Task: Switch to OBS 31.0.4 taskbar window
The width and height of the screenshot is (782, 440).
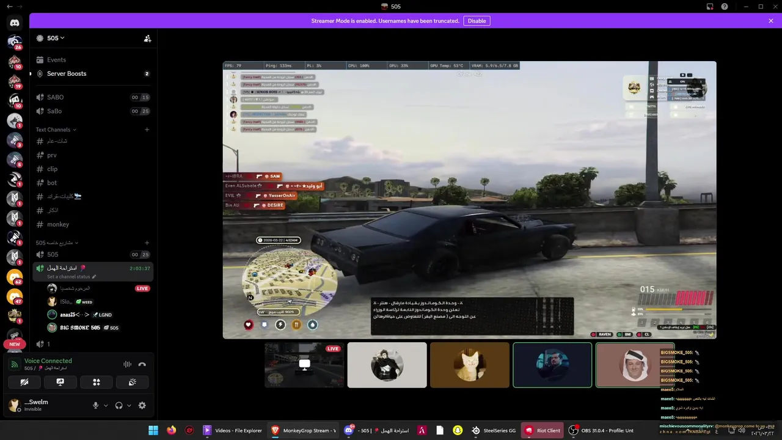Action: tap(601, 430)
